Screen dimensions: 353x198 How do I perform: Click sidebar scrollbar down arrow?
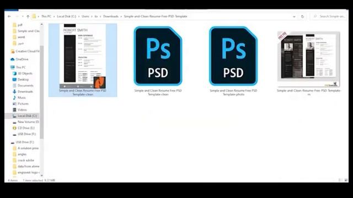coord(42,175)
